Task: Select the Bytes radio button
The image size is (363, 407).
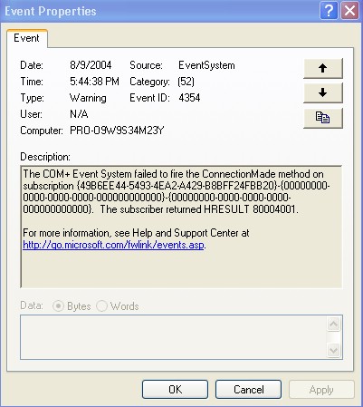Action: [x=58, y=306]
